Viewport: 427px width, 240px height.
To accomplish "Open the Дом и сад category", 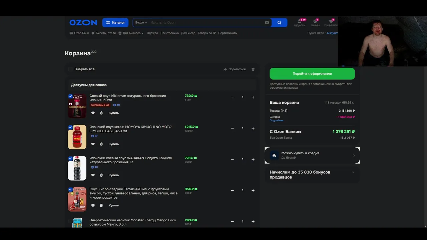I will (x=188, y=33).
